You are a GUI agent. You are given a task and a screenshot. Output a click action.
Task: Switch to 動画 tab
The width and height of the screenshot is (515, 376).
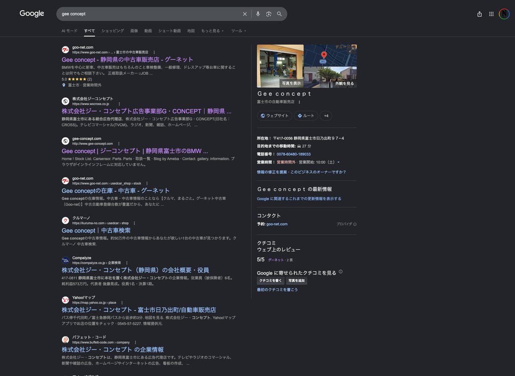point(148,31)
